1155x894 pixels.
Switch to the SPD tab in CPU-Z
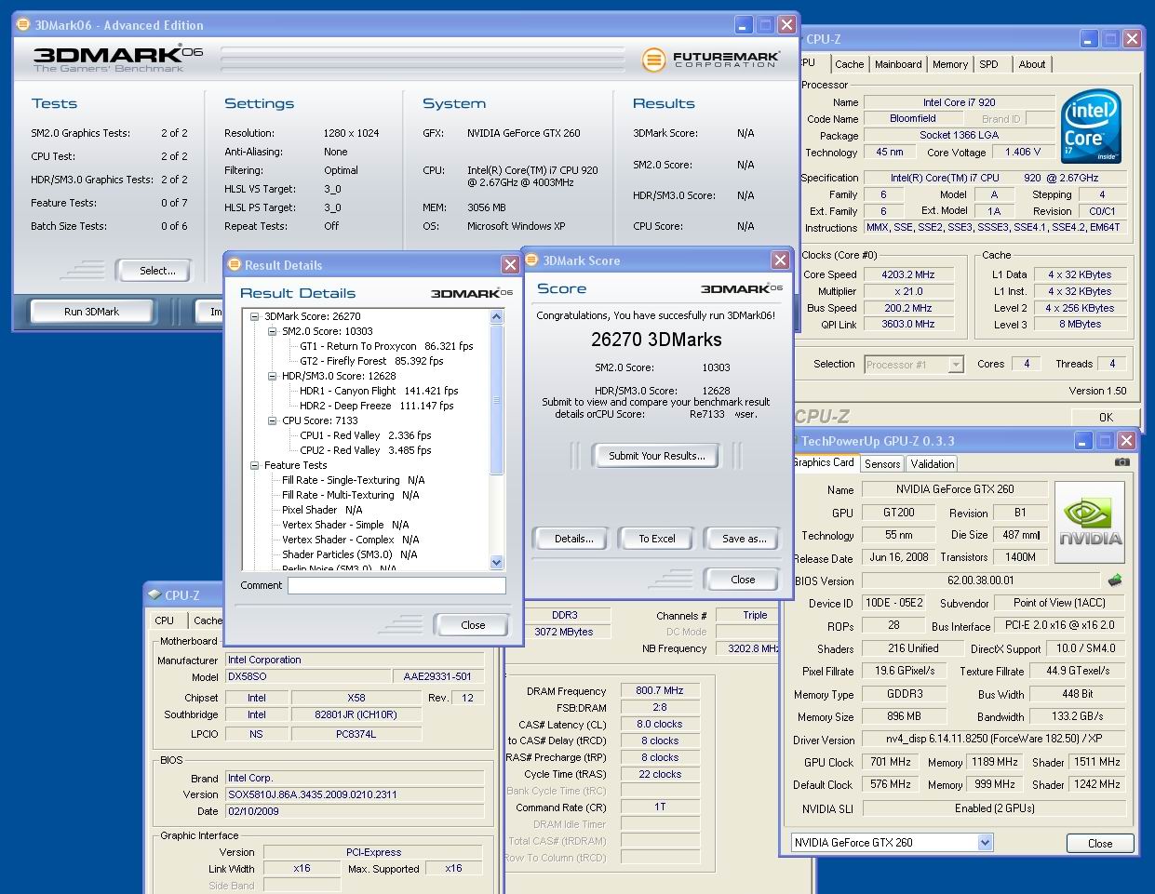coord(988,64)
